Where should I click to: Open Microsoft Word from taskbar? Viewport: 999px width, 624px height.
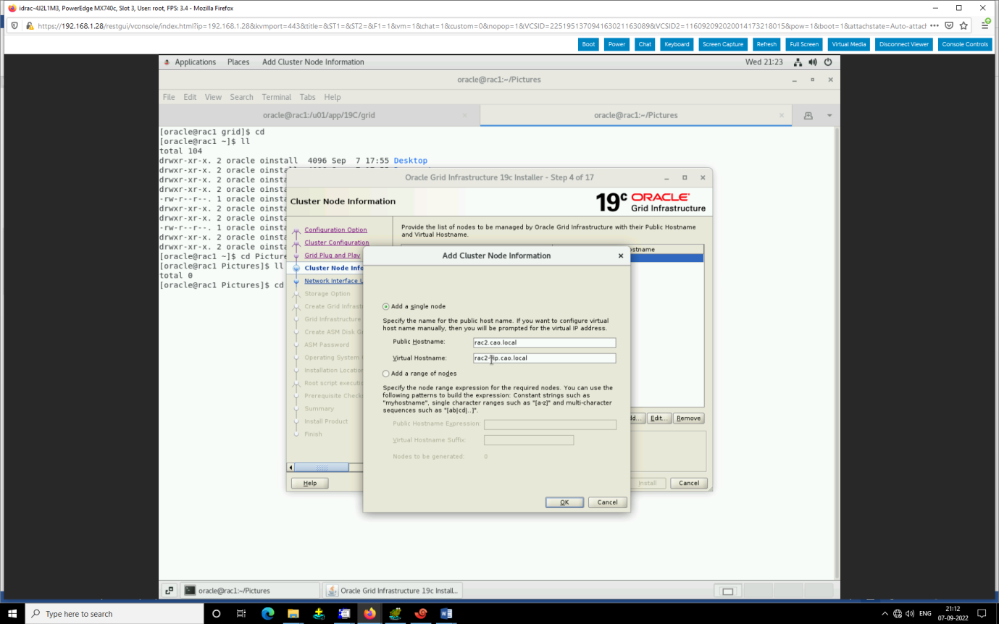click(x=446, y=613)
